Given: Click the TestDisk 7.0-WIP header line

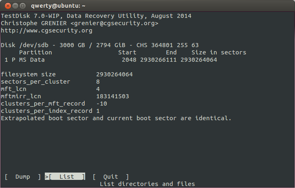Looking at the screenshot, I should point(96,16).
